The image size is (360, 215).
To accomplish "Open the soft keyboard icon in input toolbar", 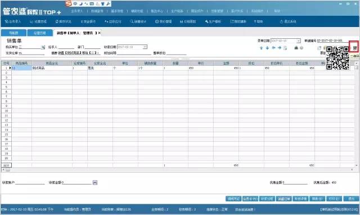I will point(92,4).
